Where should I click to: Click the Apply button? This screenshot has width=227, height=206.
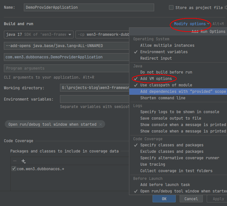tap(217, 199)
